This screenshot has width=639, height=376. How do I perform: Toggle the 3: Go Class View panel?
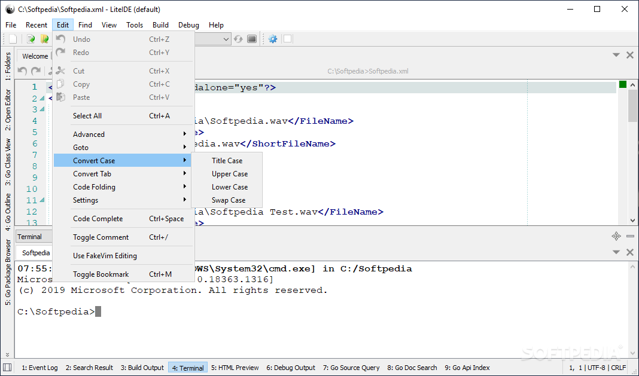[8, 162]
